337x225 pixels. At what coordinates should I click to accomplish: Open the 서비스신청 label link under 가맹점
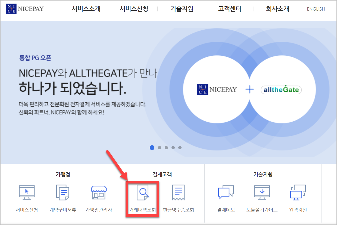(x=27, y=210)
